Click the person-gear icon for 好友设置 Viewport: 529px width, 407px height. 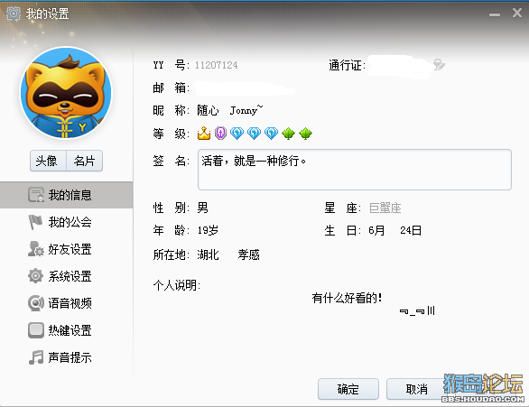pyautogui.click(x=36, y=249)
